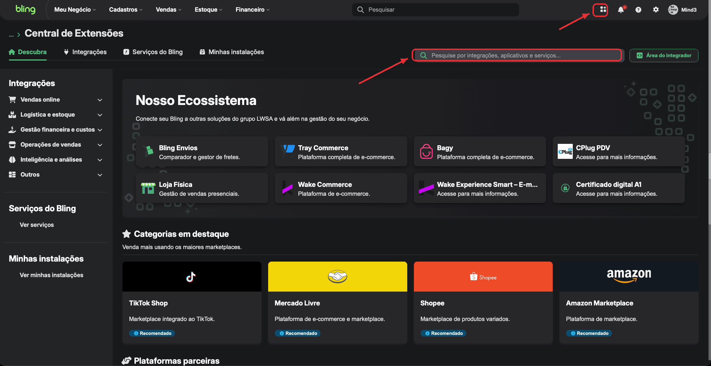Select the Descubra tab

pyautogui.click(x=28, y=52)
